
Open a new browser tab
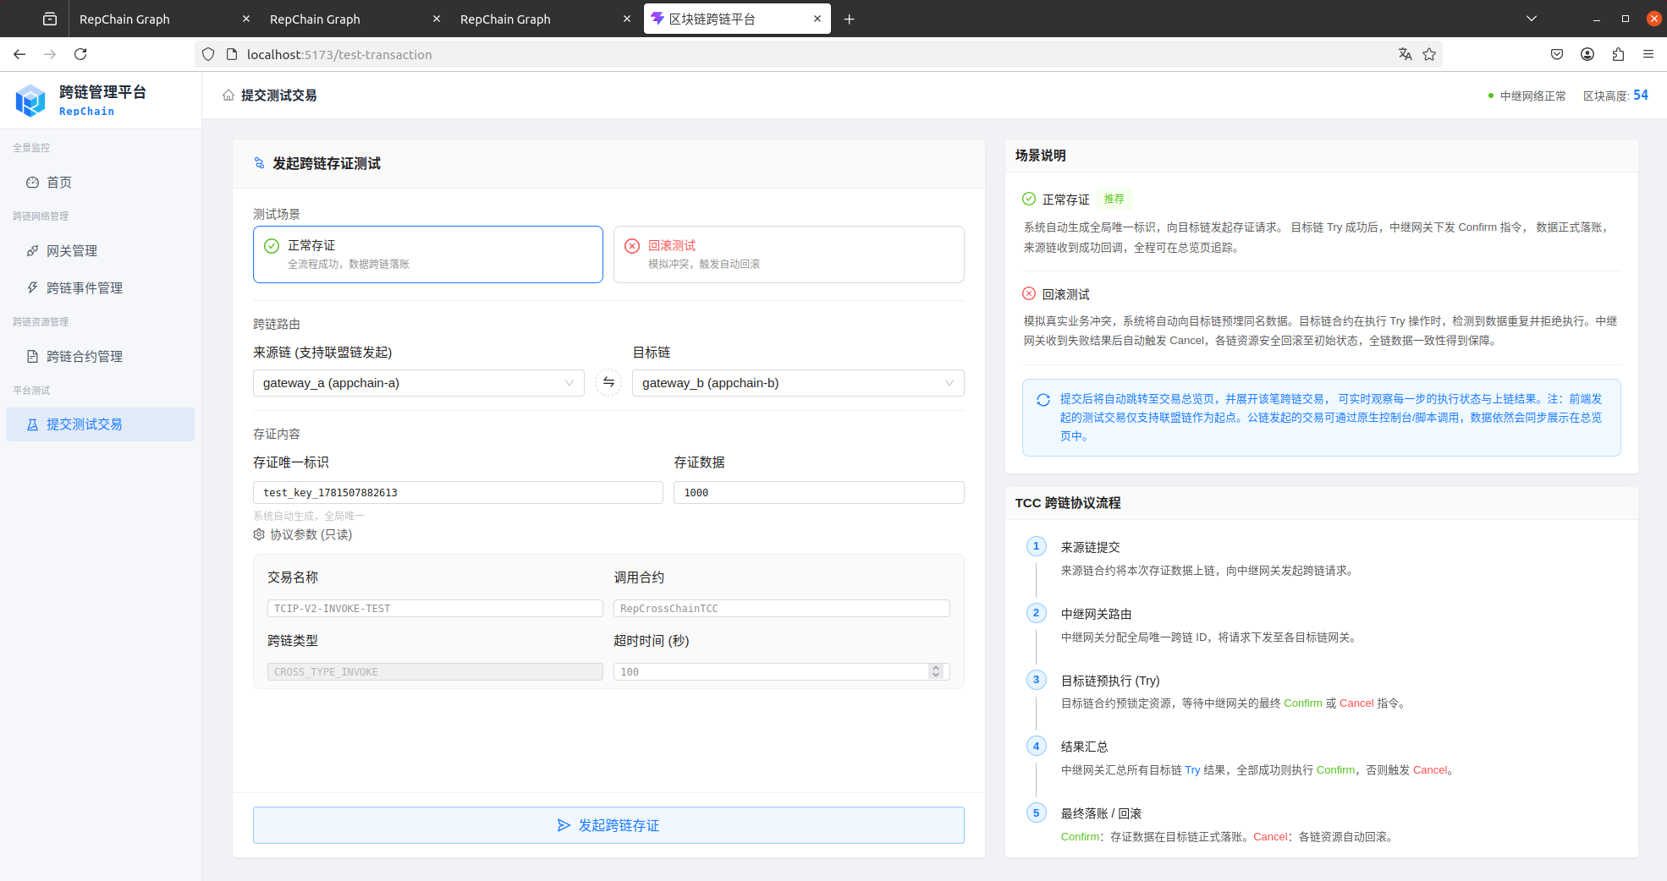click(850, 19)
